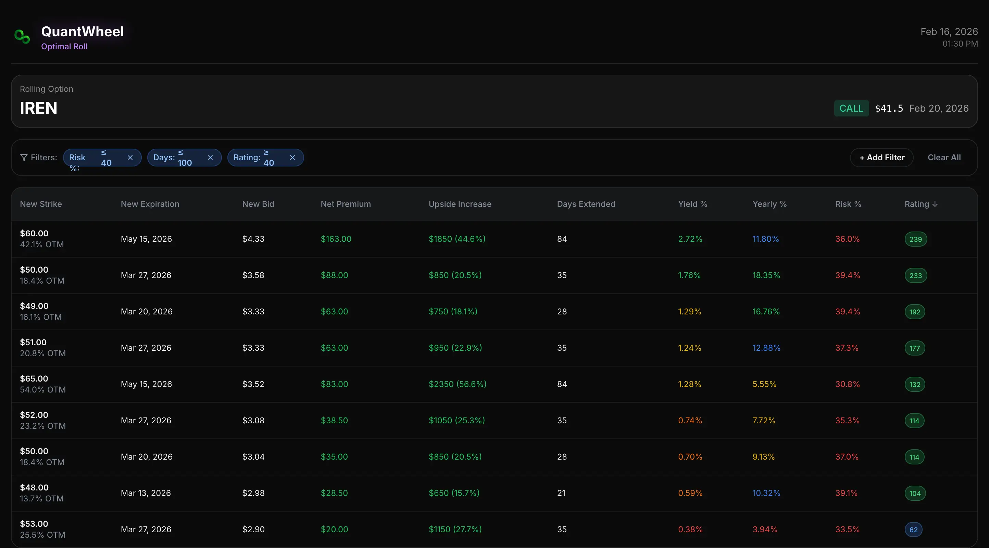This screenshot has width=989, height=548.
Task: Click the 3.94% yearly value
Action: coord(765,529)
